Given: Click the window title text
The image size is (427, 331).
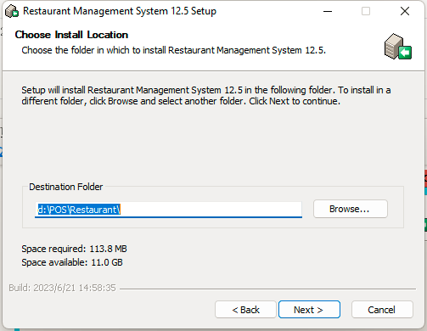Looking at the screenshot, I should pos(120,11).
